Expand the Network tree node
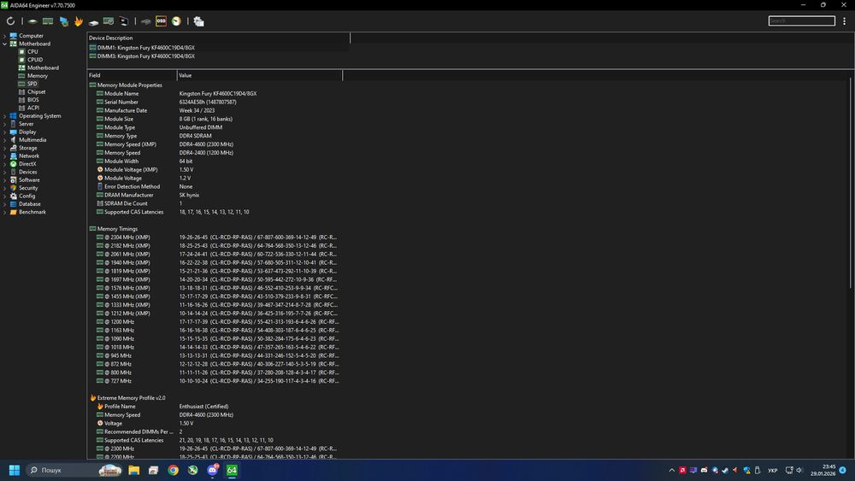Image resolution: width=855 pixels, height=481 pixels. (5, 155)
